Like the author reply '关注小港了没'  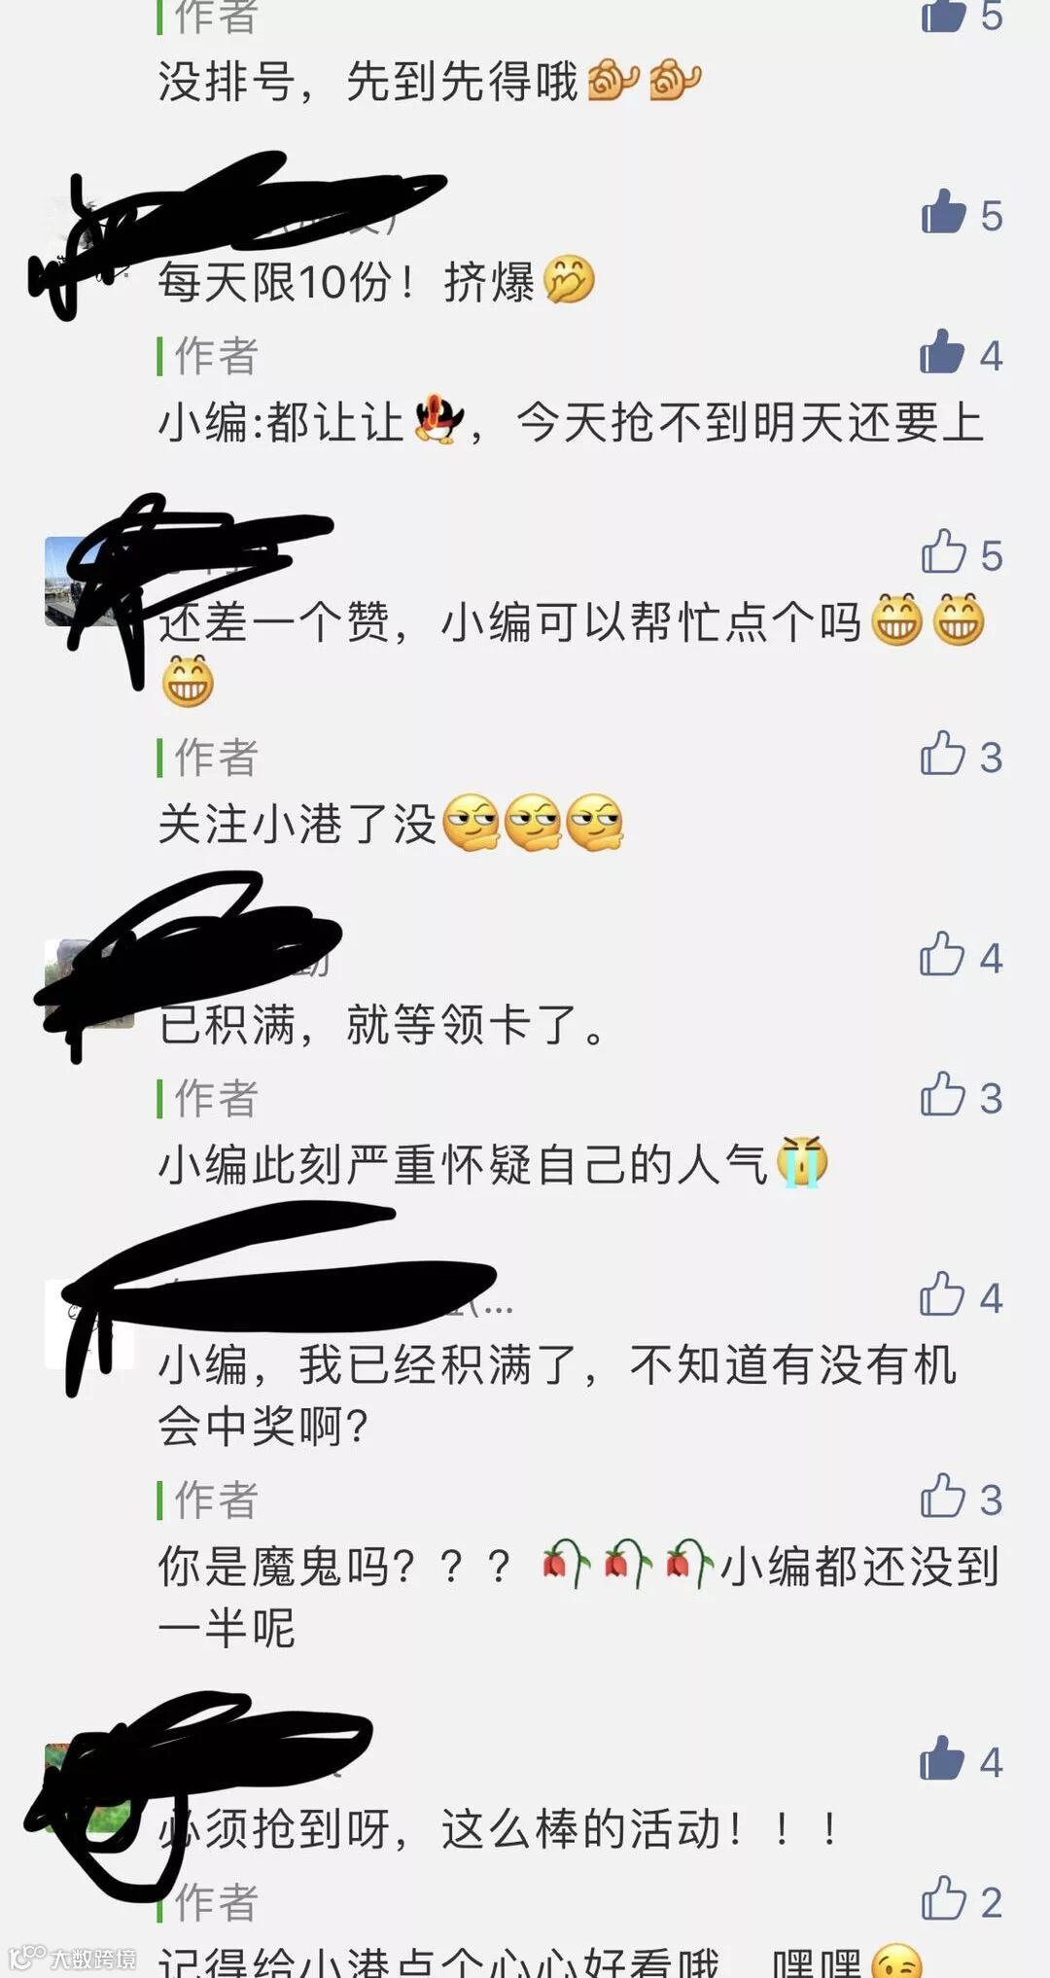[x=942, y=754]
